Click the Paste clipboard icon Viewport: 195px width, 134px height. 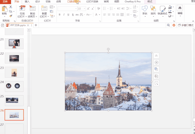coord(5,9)
